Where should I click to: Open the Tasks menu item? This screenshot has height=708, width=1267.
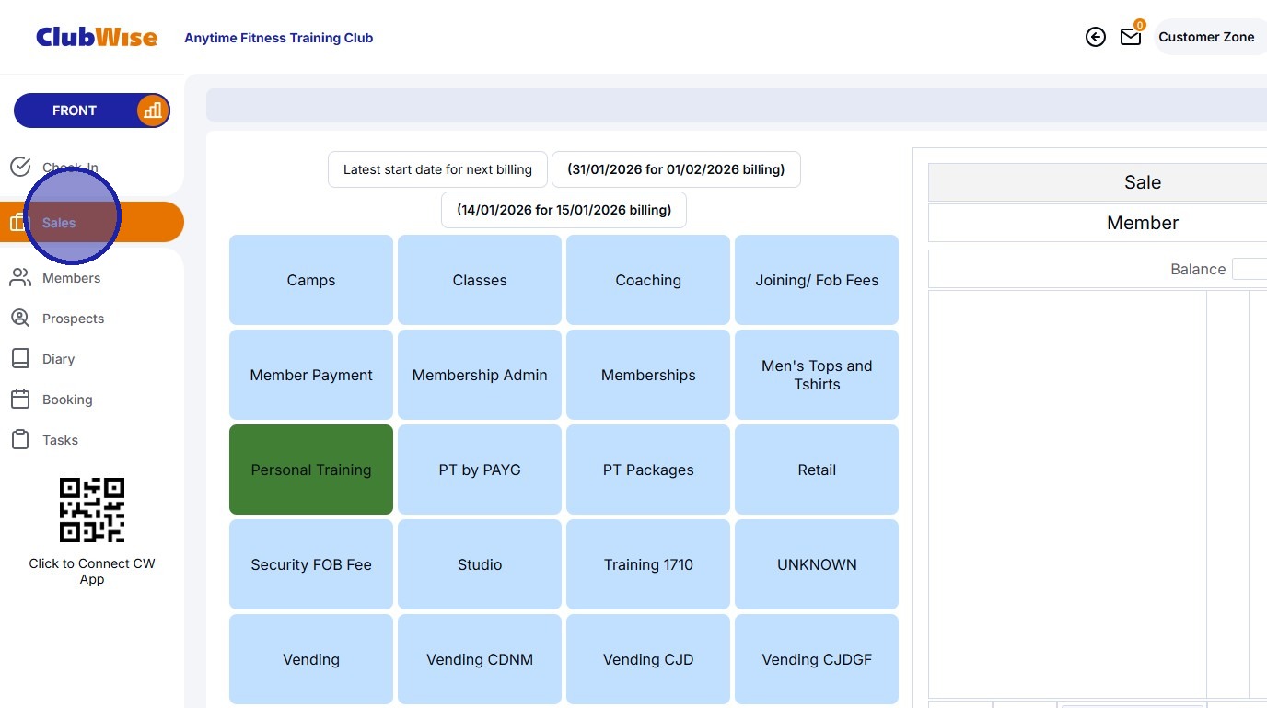point(60,440)
